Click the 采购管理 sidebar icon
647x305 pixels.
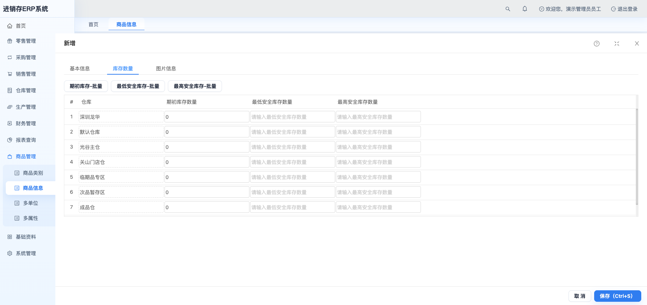(10, 57)
